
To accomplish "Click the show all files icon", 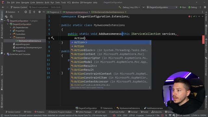I will (x=6, y=17).
